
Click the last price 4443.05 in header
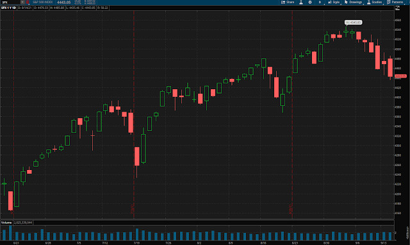tap(64, 2)
